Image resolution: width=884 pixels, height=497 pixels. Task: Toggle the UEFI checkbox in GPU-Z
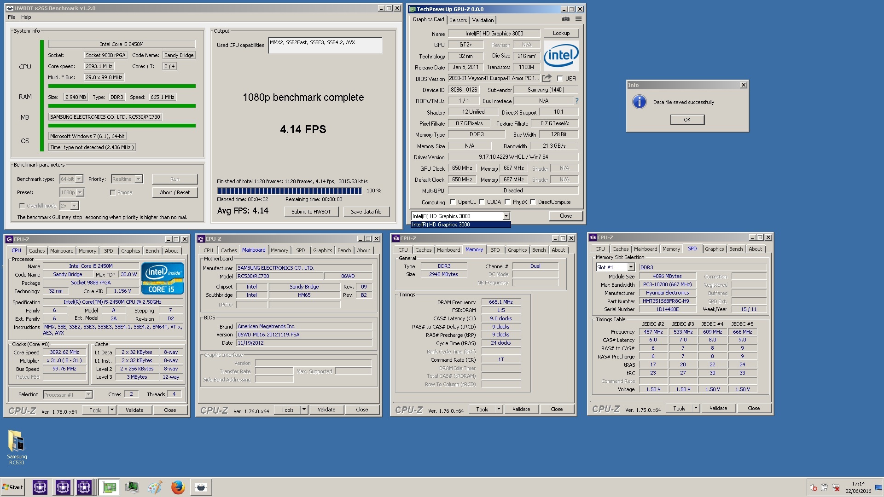(x=560, y=78)
